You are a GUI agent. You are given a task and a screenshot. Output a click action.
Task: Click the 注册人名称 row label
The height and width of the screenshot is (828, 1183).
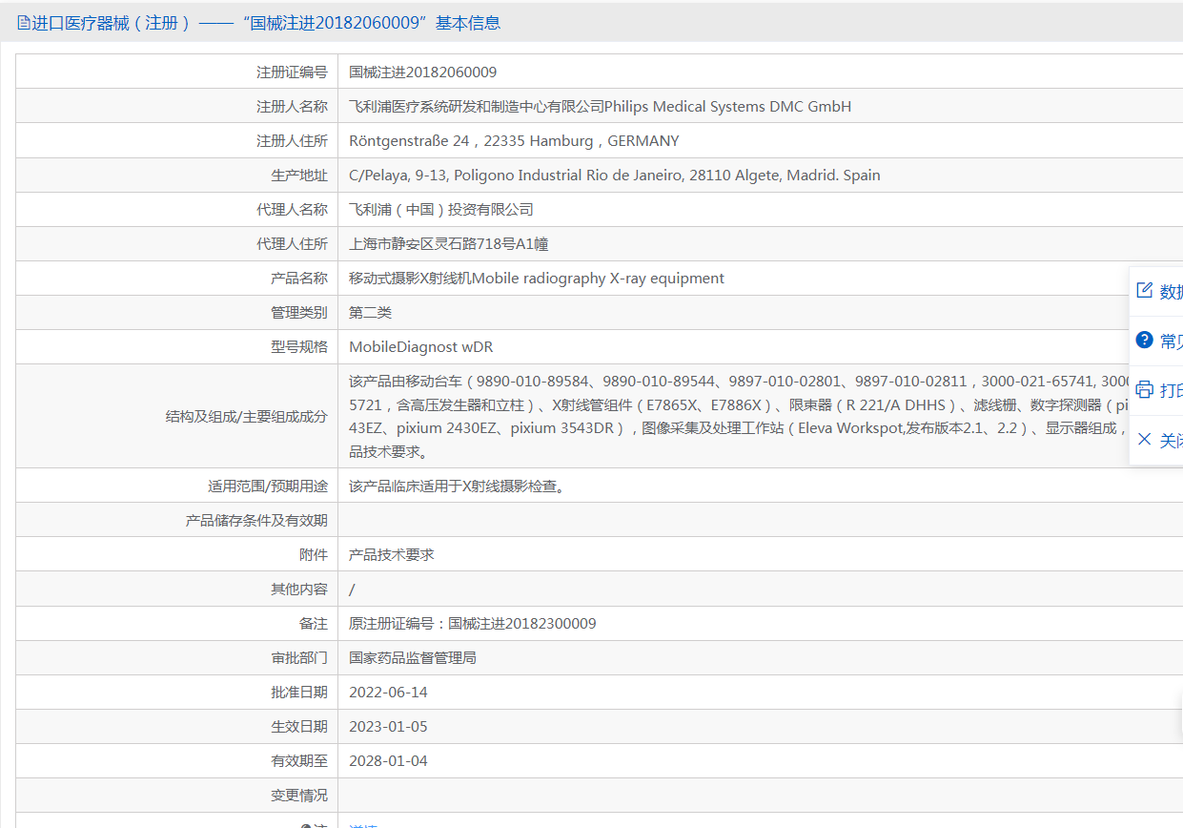click(292, 106)
